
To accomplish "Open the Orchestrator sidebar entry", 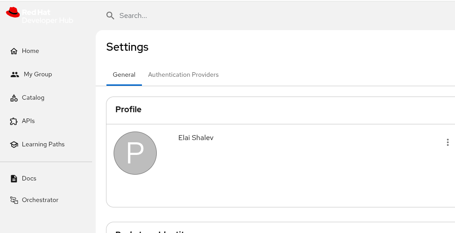I will pyautogui.click(x=40, y=200).
